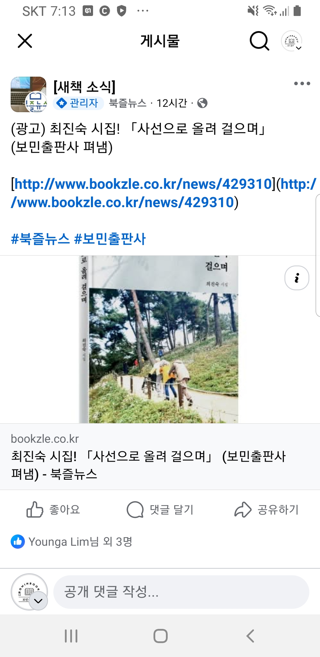This screenshot has width=320, height=657.
Task: Select the #보민출판사 hashtag
Action: [110, 239]
